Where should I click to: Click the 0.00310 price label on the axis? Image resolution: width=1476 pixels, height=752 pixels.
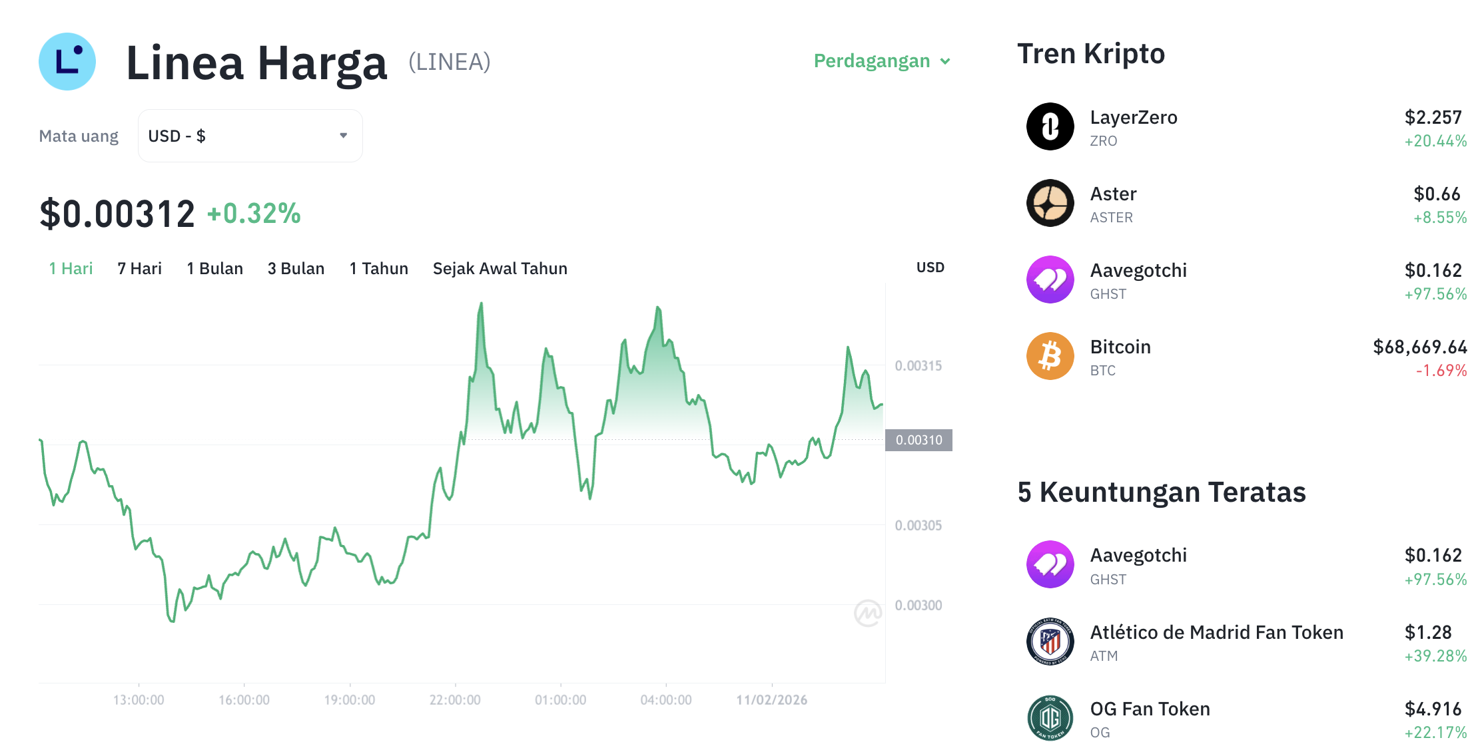919,440
